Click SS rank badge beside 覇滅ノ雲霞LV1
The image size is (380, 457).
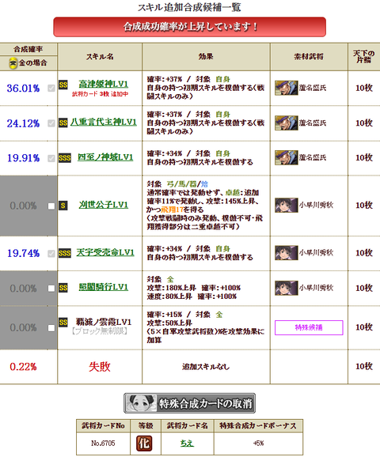pos(63,323)
